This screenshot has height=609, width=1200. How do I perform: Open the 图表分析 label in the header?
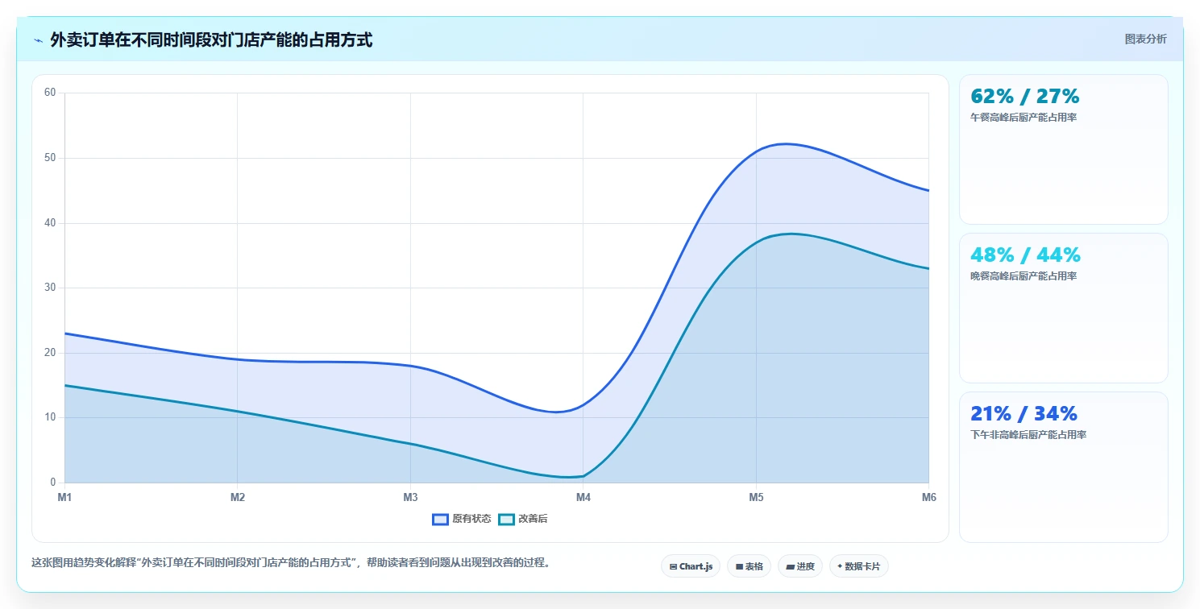click(x=1145, y=39)
